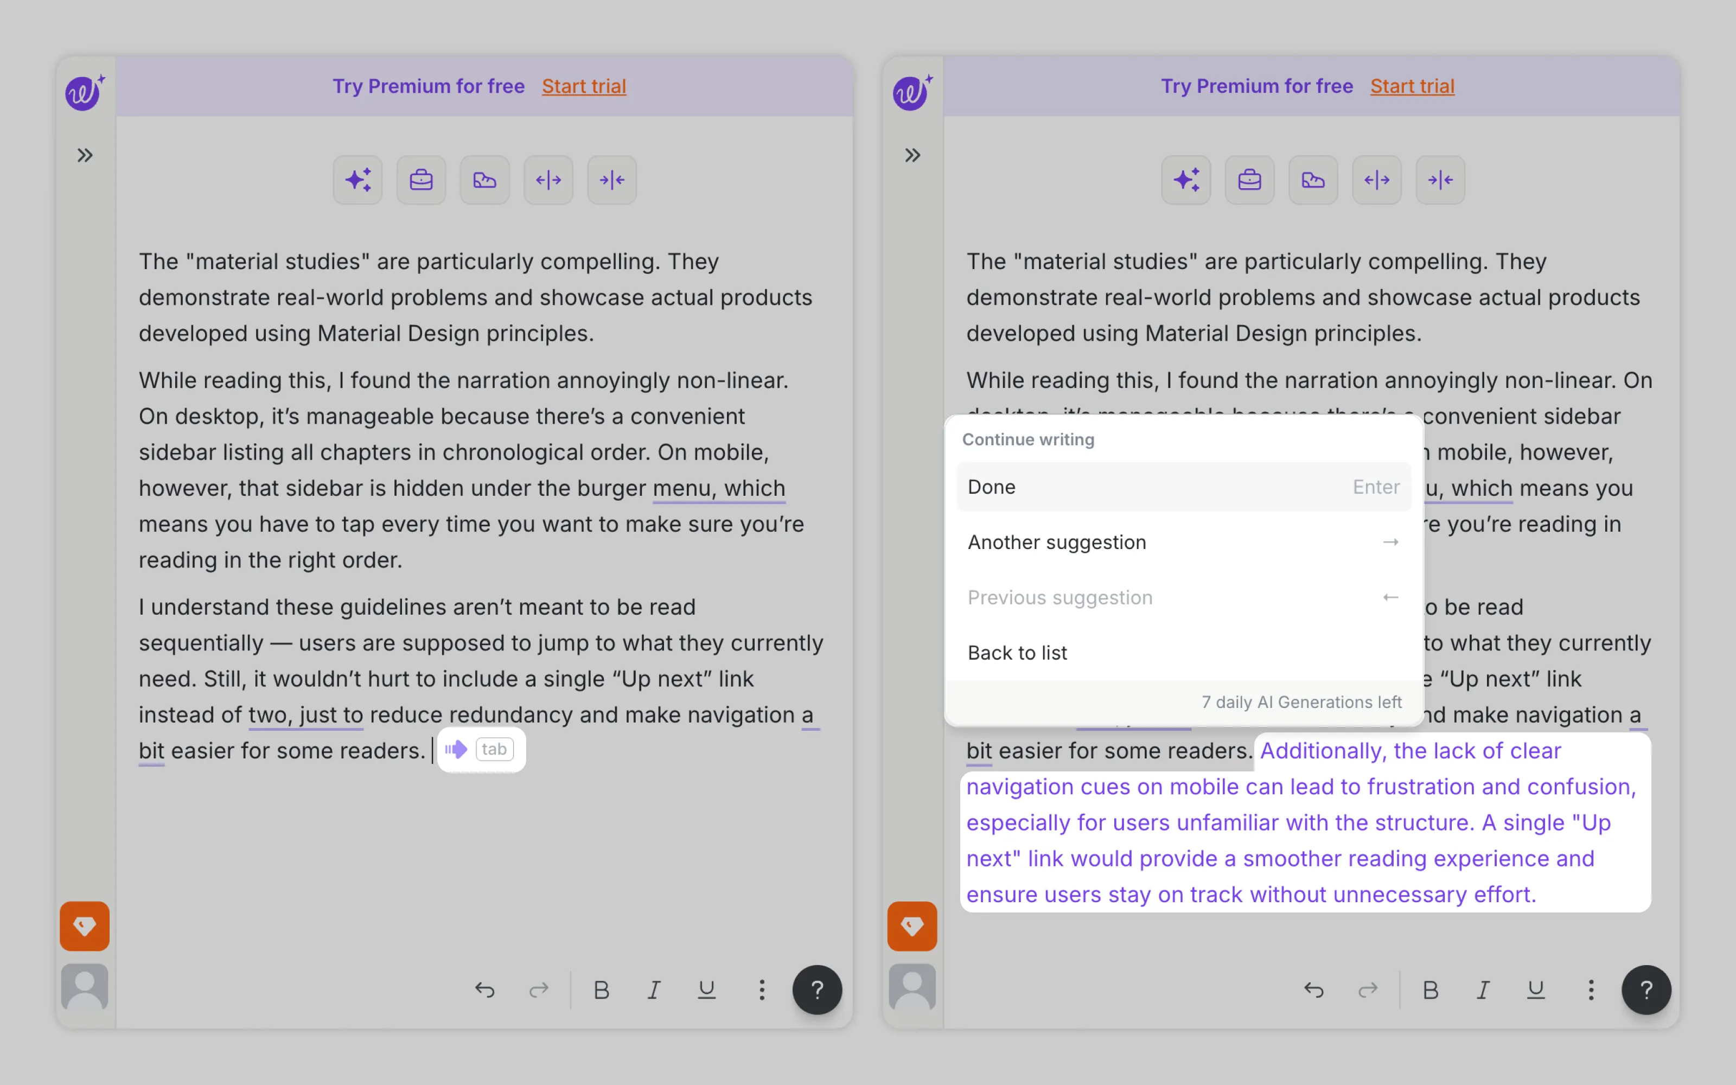This screenshot has width=1736, height=1085.
Task: Click Back to list option
Action: click(x=1017, y=653)
